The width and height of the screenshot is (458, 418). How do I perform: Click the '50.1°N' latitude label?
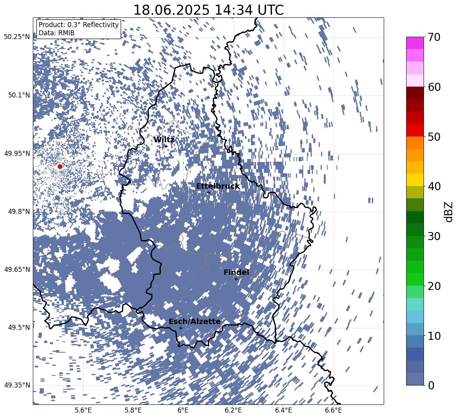point(19,95)
